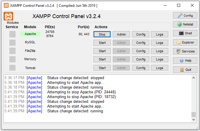200x131 pixels.
Task: Click the XAMPP orange logo
Action: (8, 16)
